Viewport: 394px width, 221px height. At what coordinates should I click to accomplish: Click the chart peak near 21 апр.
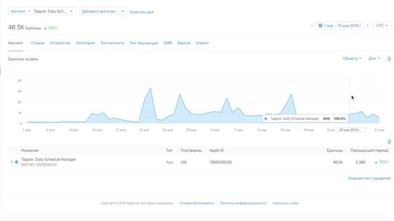click(x=150, y=88)
